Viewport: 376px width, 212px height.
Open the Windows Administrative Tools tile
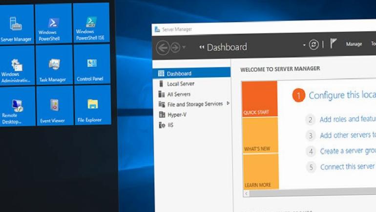click(17, 65)
